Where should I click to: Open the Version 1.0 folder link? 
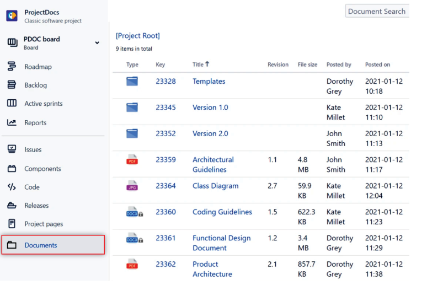pyautogui.click(x=210, y=107)
